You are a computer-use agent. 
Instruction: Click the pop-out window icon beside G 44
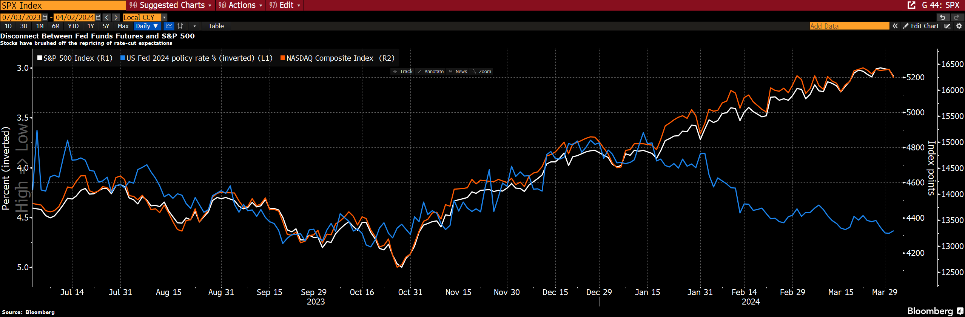[912, 5]
